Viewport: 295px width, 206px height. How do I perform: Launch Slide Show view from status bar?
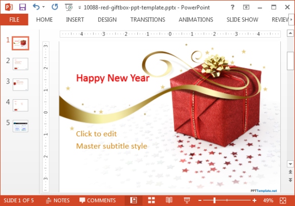tap(187, 200)
